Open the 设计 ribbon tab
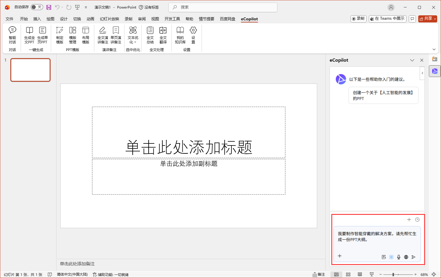The width and height of the screenshot is (441, 278). [64, 19]
